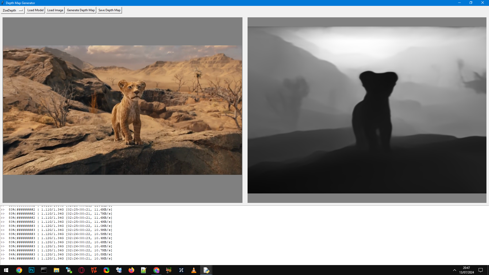
Task: Open Notepad++ from the taskbar
Action: click(144, 270)
